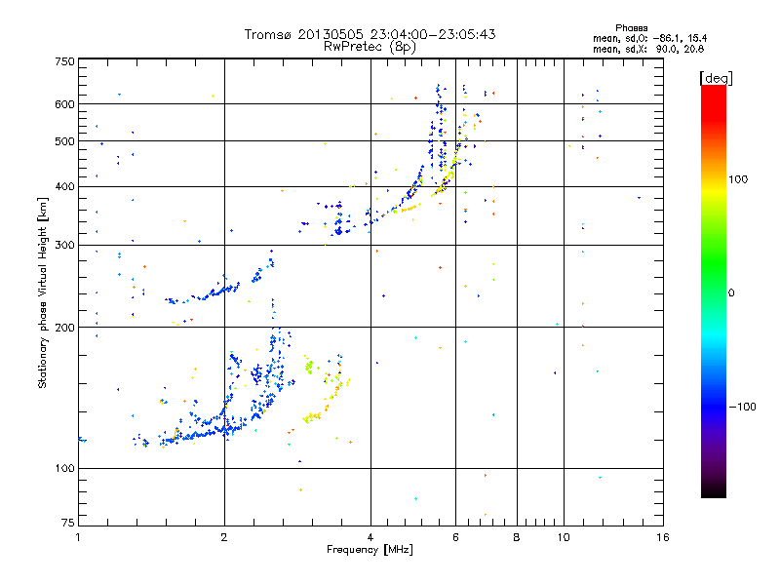Click the colorbar tick label '100'
Image resolution: width=780 pixels, height=585 pixels.
click(x=738, y=179)
